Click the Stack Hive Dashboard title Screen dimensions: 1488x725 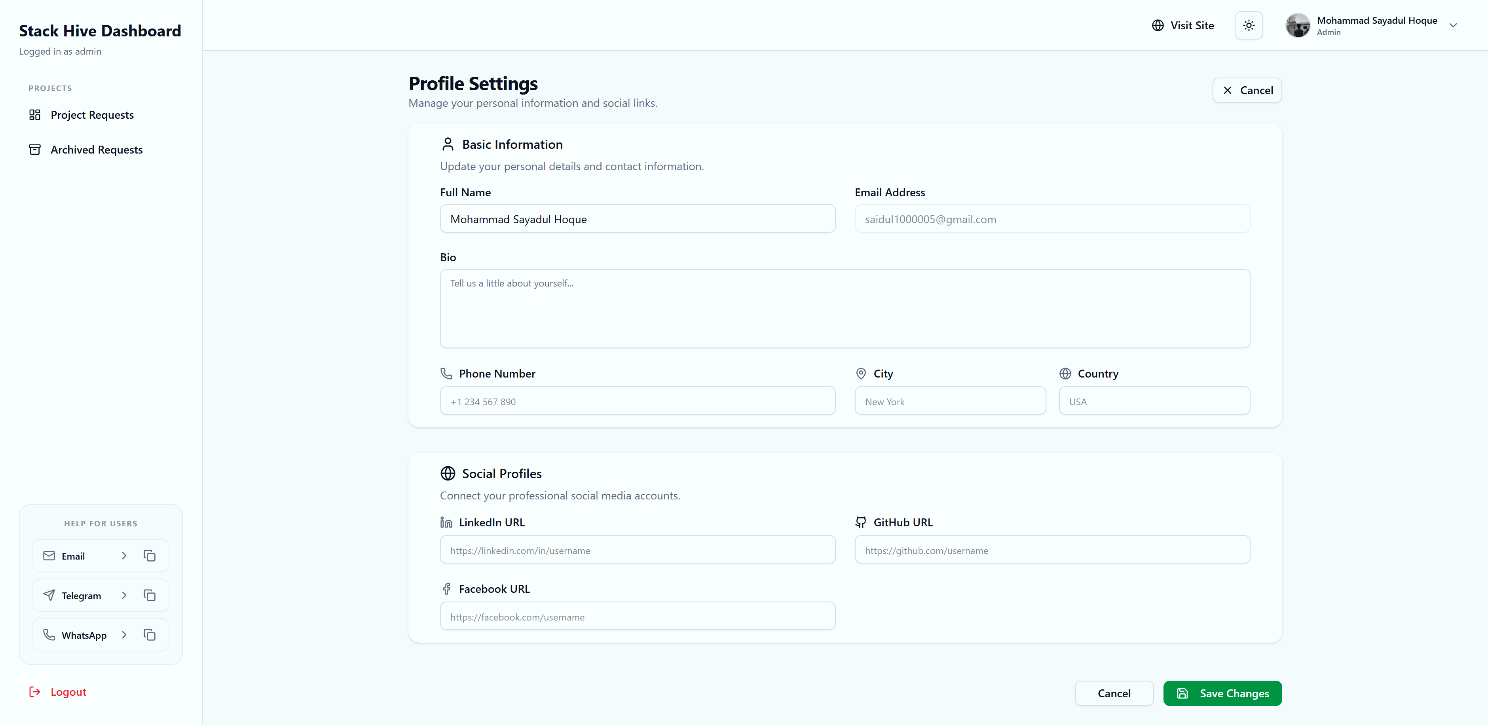point(100,30)
